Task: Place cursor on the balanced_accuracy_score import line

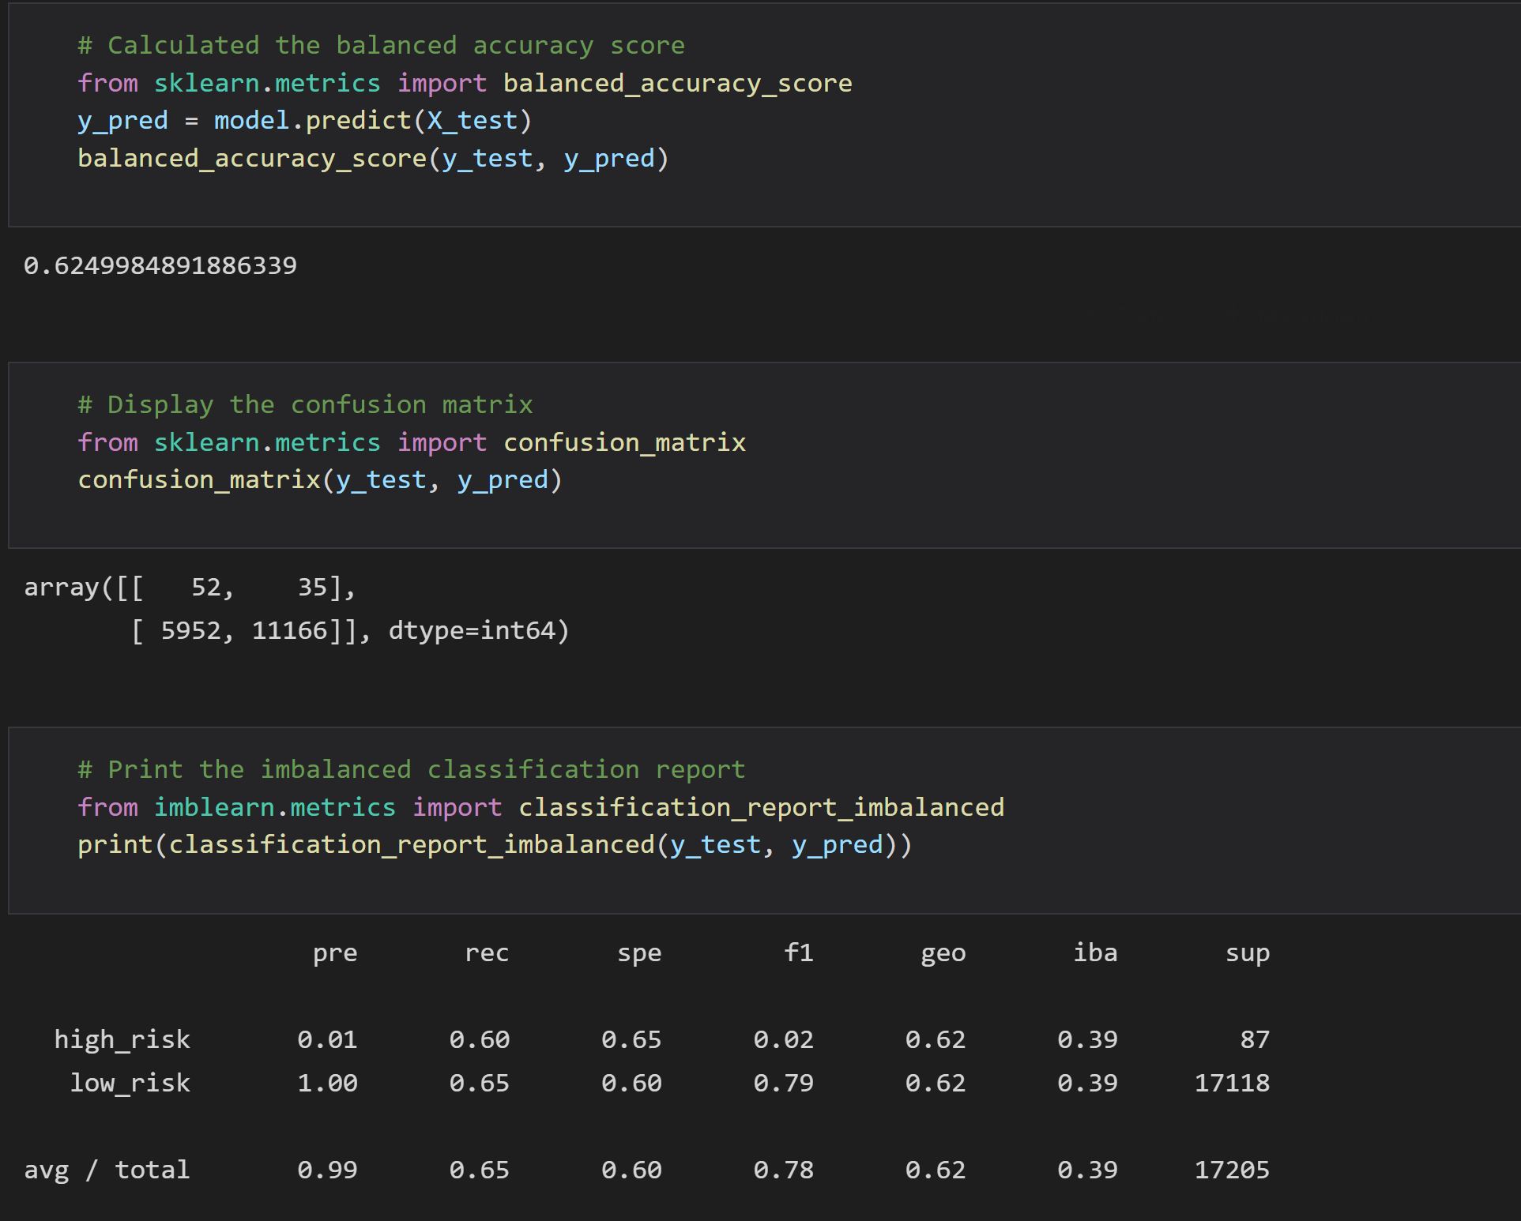Action: pos(465,82)
